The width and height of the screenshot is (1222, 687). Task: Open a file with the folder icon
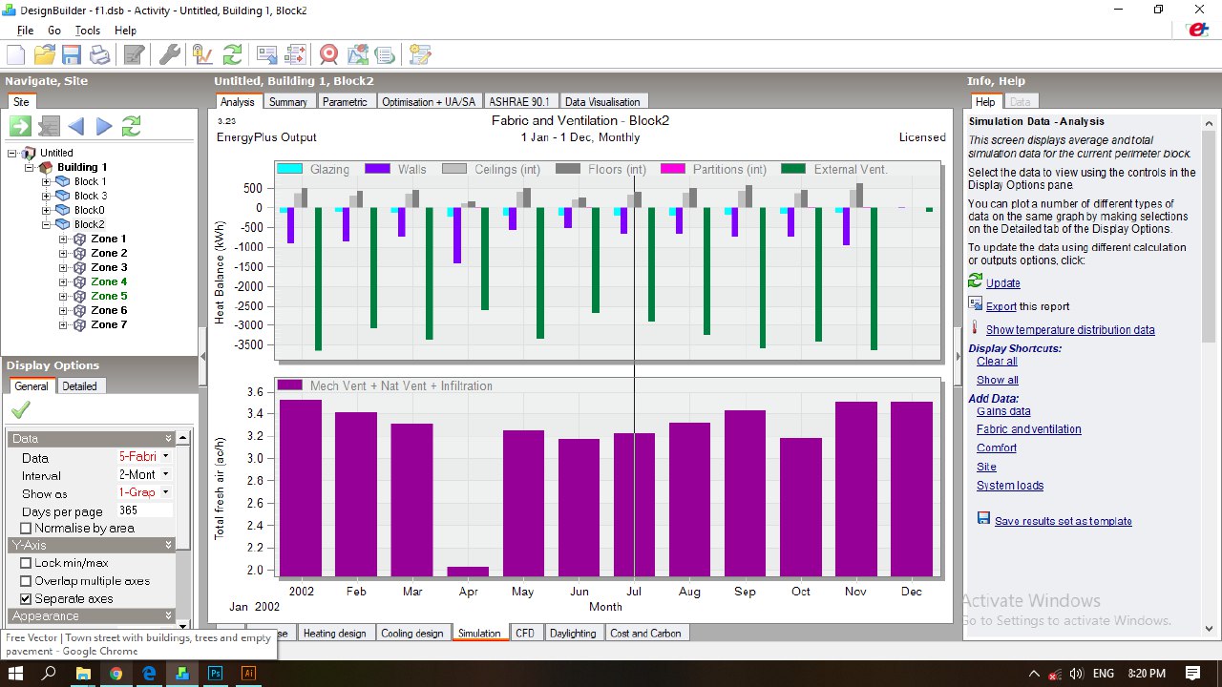(44, 54)
